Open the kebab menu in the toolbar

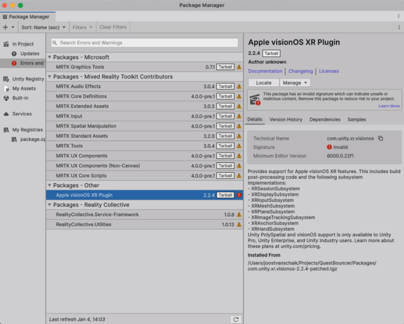[399, 27]
